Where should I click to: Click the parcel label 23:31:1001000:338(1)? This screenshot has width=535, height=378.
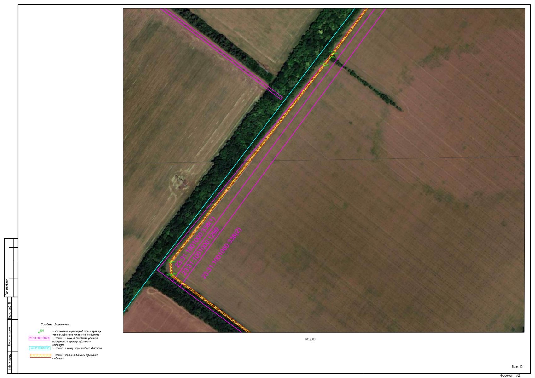pyautogui.click(x=195, y=243)
